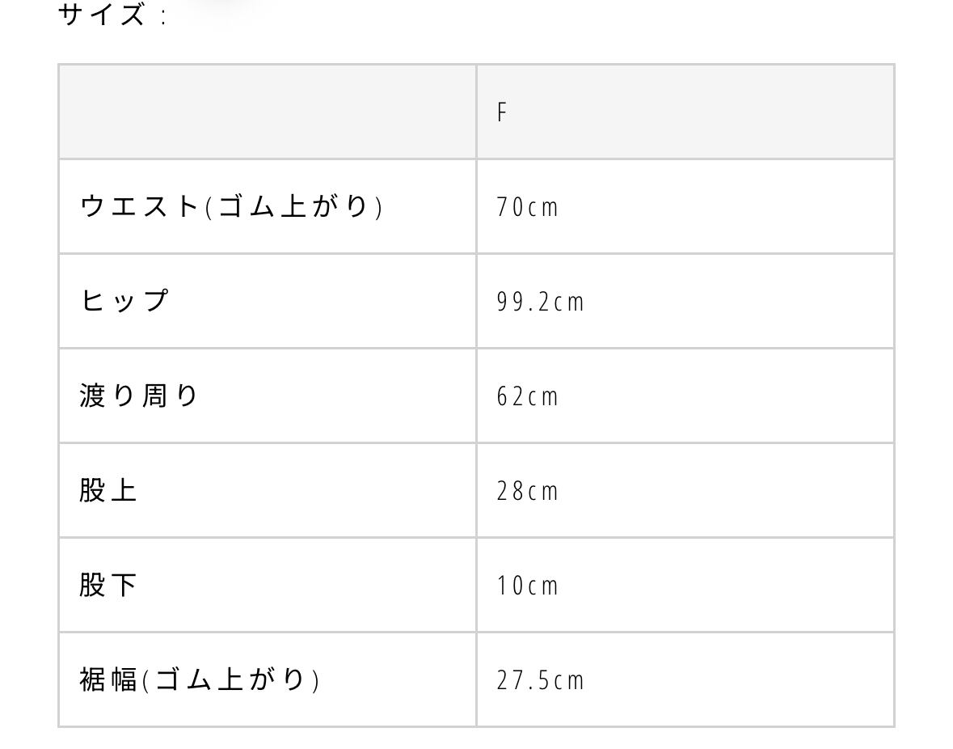Screen dimensions: 953x749
Task: Click the 渡り周り row label
Action: click(x=139, y=396)
